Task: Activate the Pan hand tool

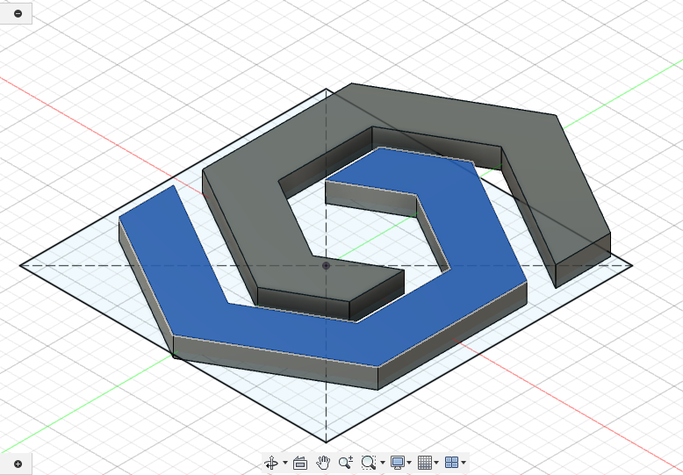Action: click(x=323, y=462)
